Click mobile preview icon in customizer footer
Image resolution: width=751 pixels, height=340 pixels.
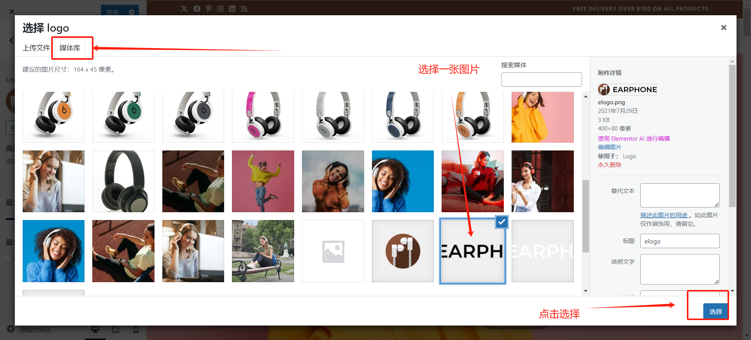click(x=136, y=329)
